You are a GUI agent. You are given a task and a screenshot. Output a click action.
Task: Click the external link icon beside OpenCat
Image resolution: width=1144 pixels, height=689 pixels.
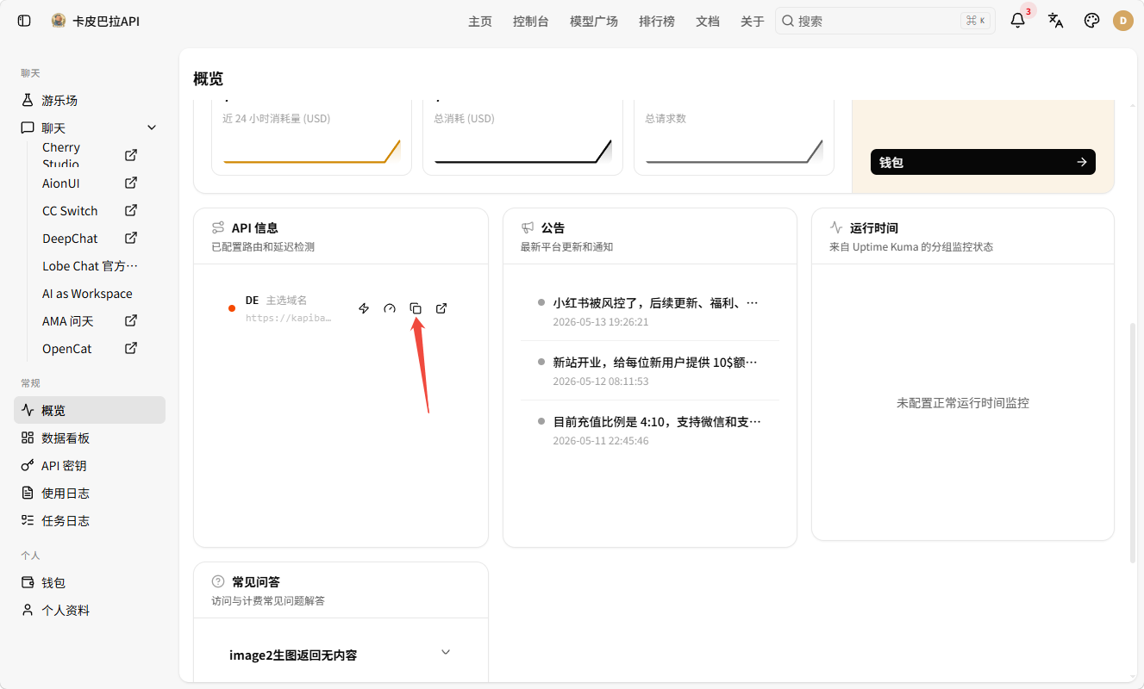coord(131,348)
